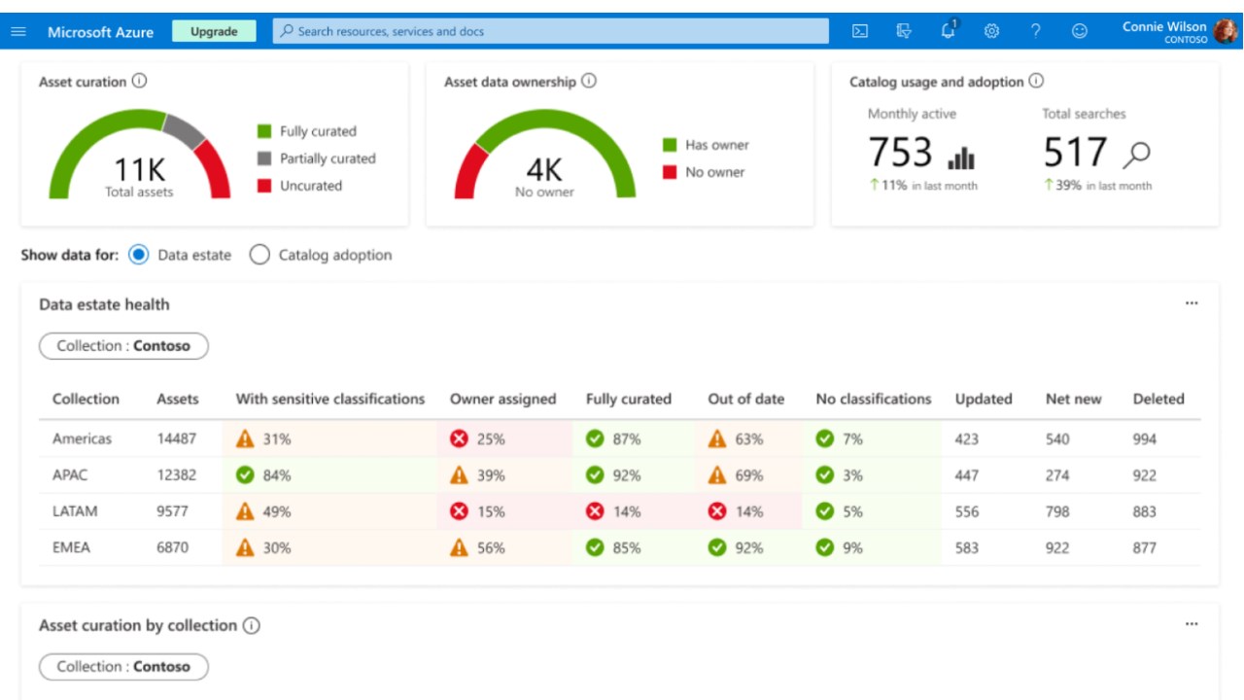Open Asset curation by collection more options ellipsis

tap(1192, 624)
